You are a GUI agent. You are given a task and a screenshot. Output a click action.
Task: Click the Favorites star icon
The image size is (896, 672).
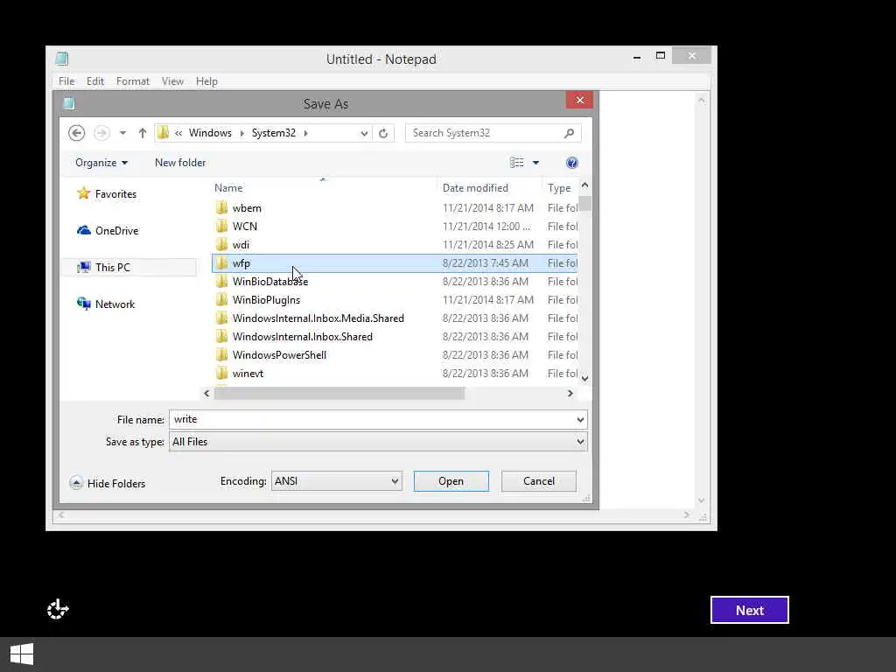point(83,193)
